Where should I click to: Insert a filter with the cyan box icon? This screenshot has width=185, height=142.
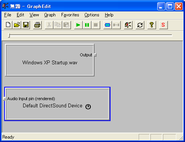click(108, 25)
